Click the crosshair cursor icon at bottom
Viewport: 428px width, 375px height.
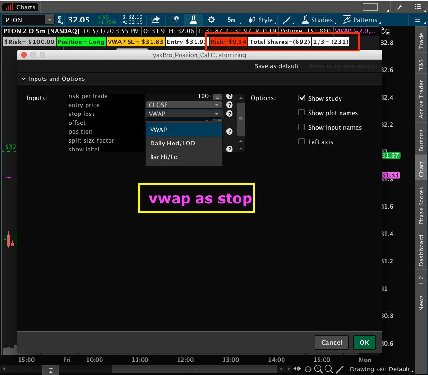point(308,369)
